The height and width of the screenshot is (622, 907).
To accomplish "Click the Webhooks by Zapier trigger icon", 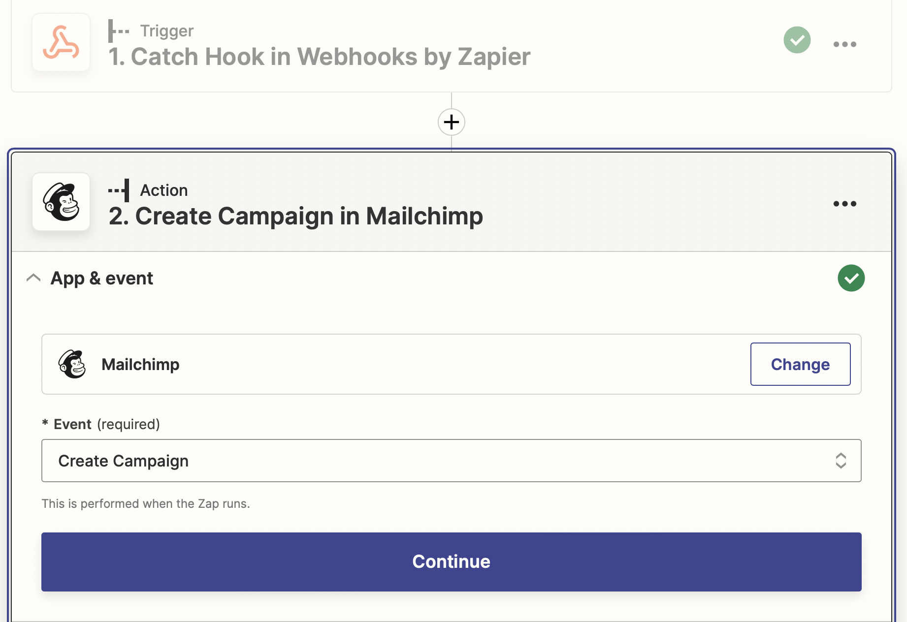I will [x=61, y=43].
